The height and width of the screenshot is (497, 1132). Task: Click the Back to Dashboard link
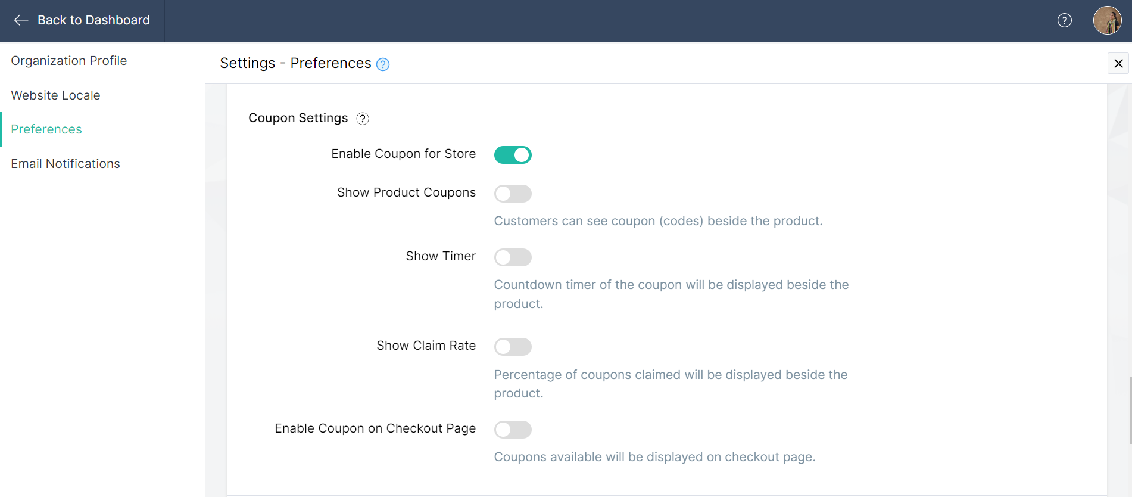tap(93, 20)
